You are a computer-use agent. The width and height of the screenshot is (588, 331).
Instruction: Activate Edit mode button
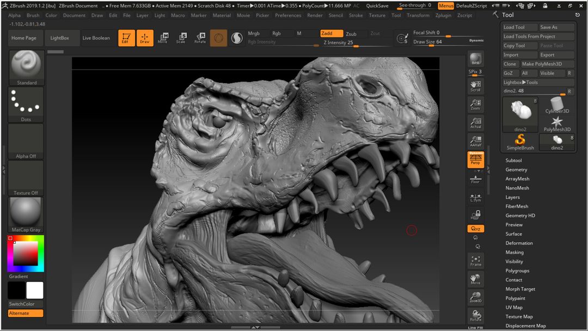click(x=126, y=38)
